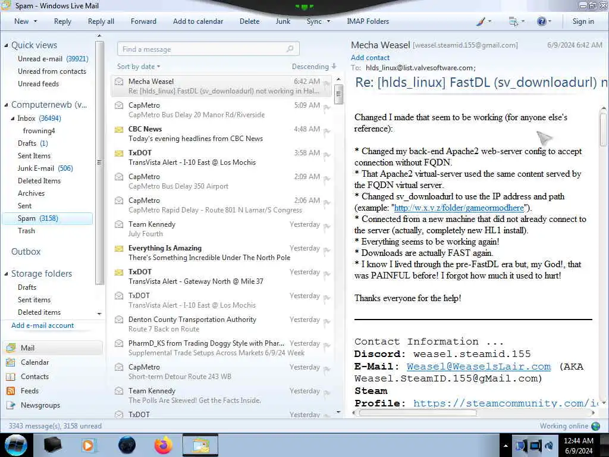
Task: Toggle flag on CapMetro 2:09 AM message
Action: 327,179
